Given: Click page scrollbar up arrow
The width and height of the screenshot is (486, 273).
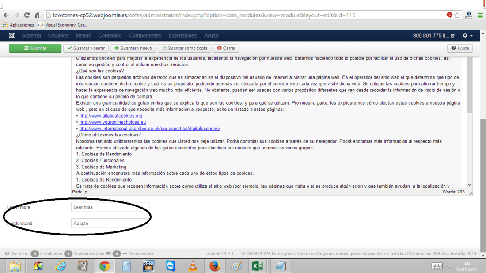Looking at the screenshot, I should pos(483,33).
